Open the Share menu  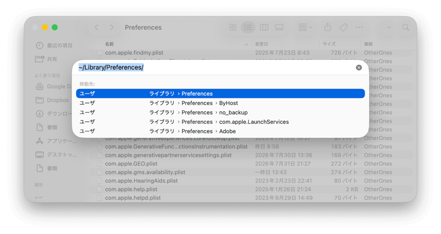tap(327, 27)
